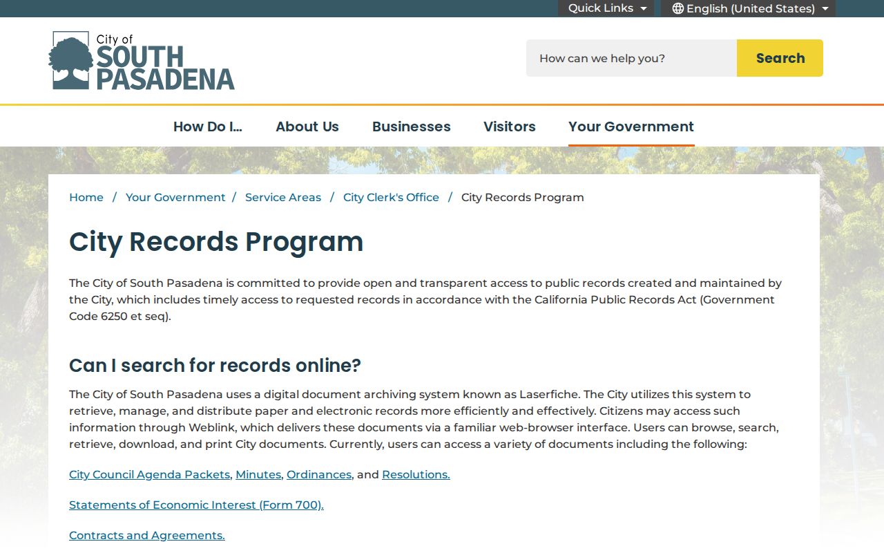The height and width of the screenshot is (553, 884).
Task: Navigate to the Service Areas breadcrumb
Action: [x=283, y=198]
